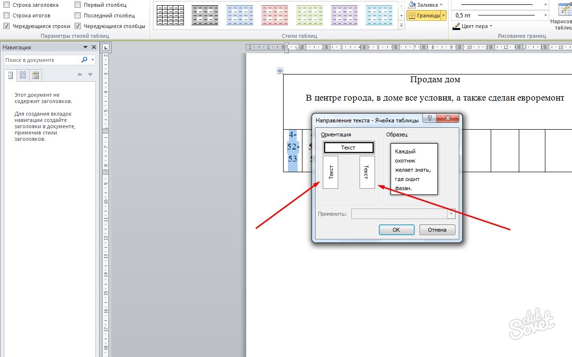The width and height of the screenshot is (572, 357).
Task: Apply the cyan table style thumbnail
Action: [379, 15]
